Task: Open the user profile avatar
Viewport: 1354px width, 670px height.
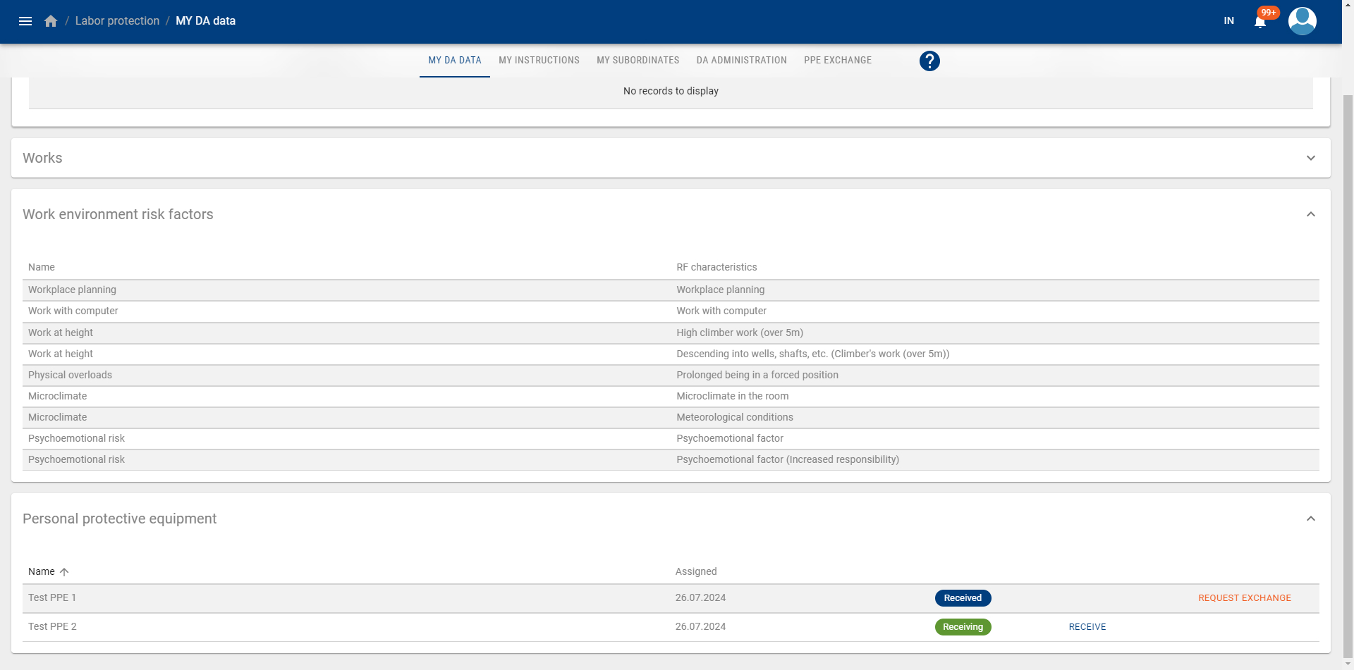Action: coord(1302,21)
